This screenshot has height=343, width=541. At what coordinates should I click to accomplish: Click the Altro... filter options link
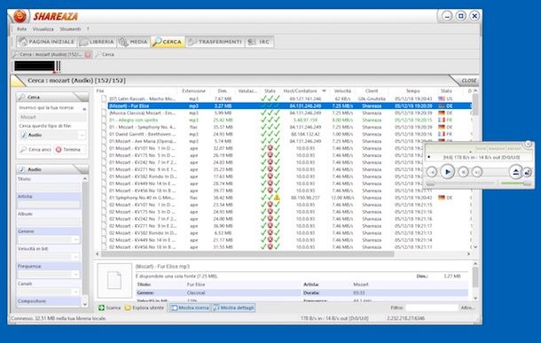point(468,308)
